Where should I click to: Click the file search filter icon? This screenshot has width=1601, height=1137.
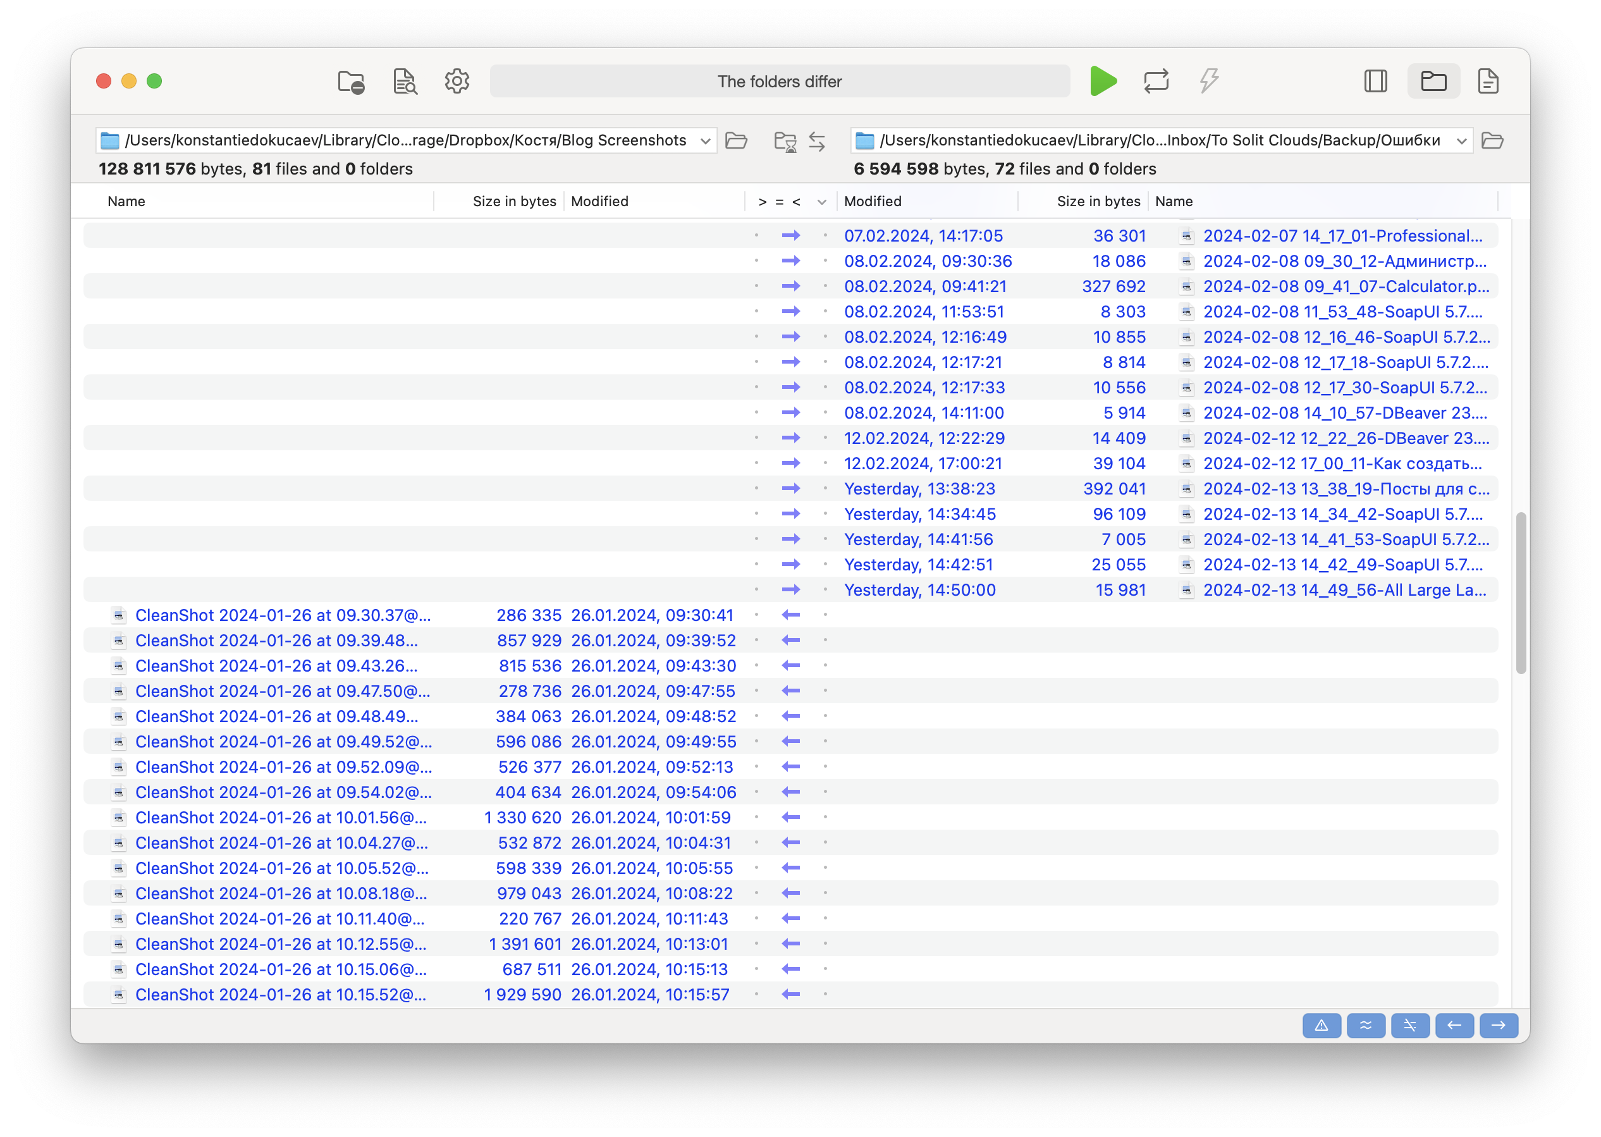coord(405,82)
